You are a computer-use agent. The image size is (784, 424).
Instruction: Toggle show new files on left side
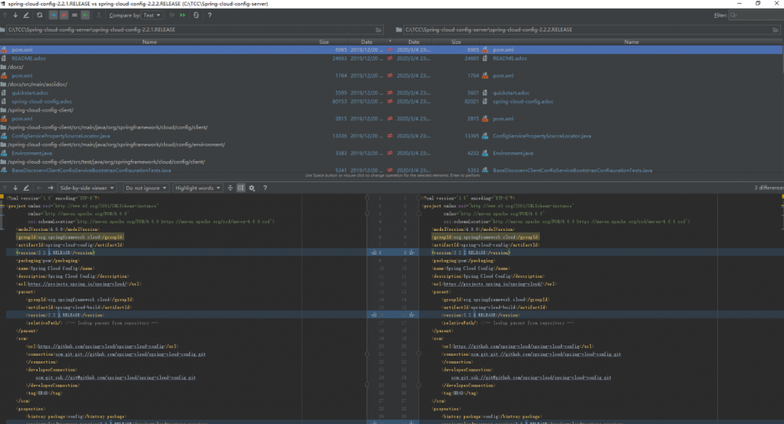pyautogui.click(x=53, y=15)
